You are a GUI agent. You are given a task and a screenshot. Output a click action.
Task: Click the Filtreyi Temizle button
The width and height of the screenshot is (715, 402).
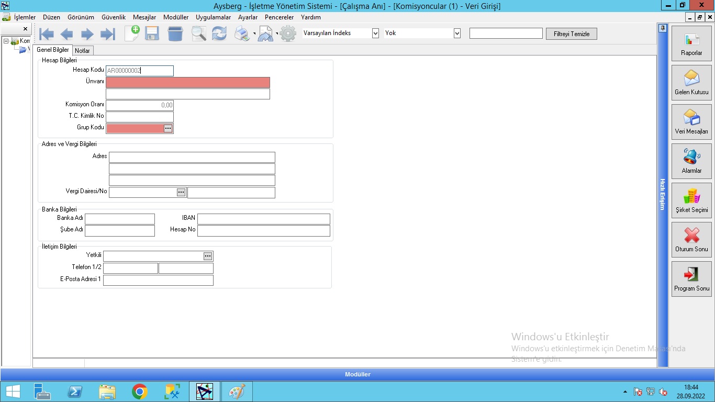571,34
